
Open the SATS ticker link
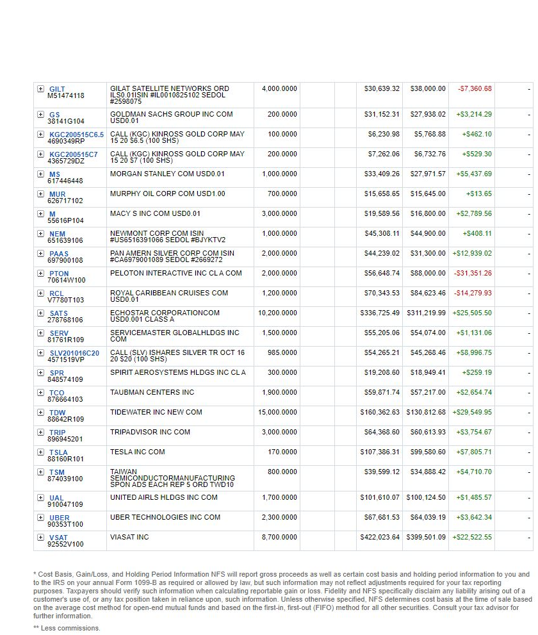[59, 313]
